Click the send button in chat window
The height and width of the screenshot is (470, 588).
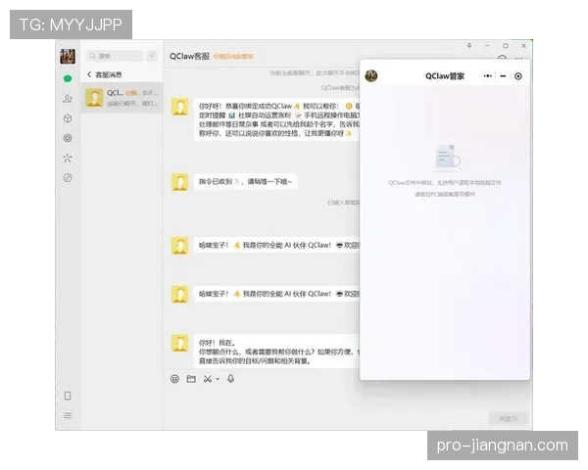point(509,418)
